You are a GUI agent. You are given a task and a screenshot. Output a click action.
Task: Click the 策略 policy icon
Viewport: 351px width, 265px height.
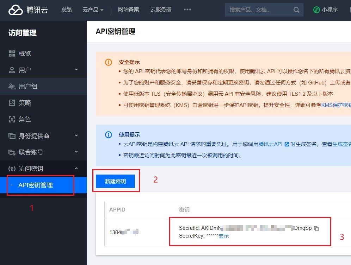(x=12, y=103)
